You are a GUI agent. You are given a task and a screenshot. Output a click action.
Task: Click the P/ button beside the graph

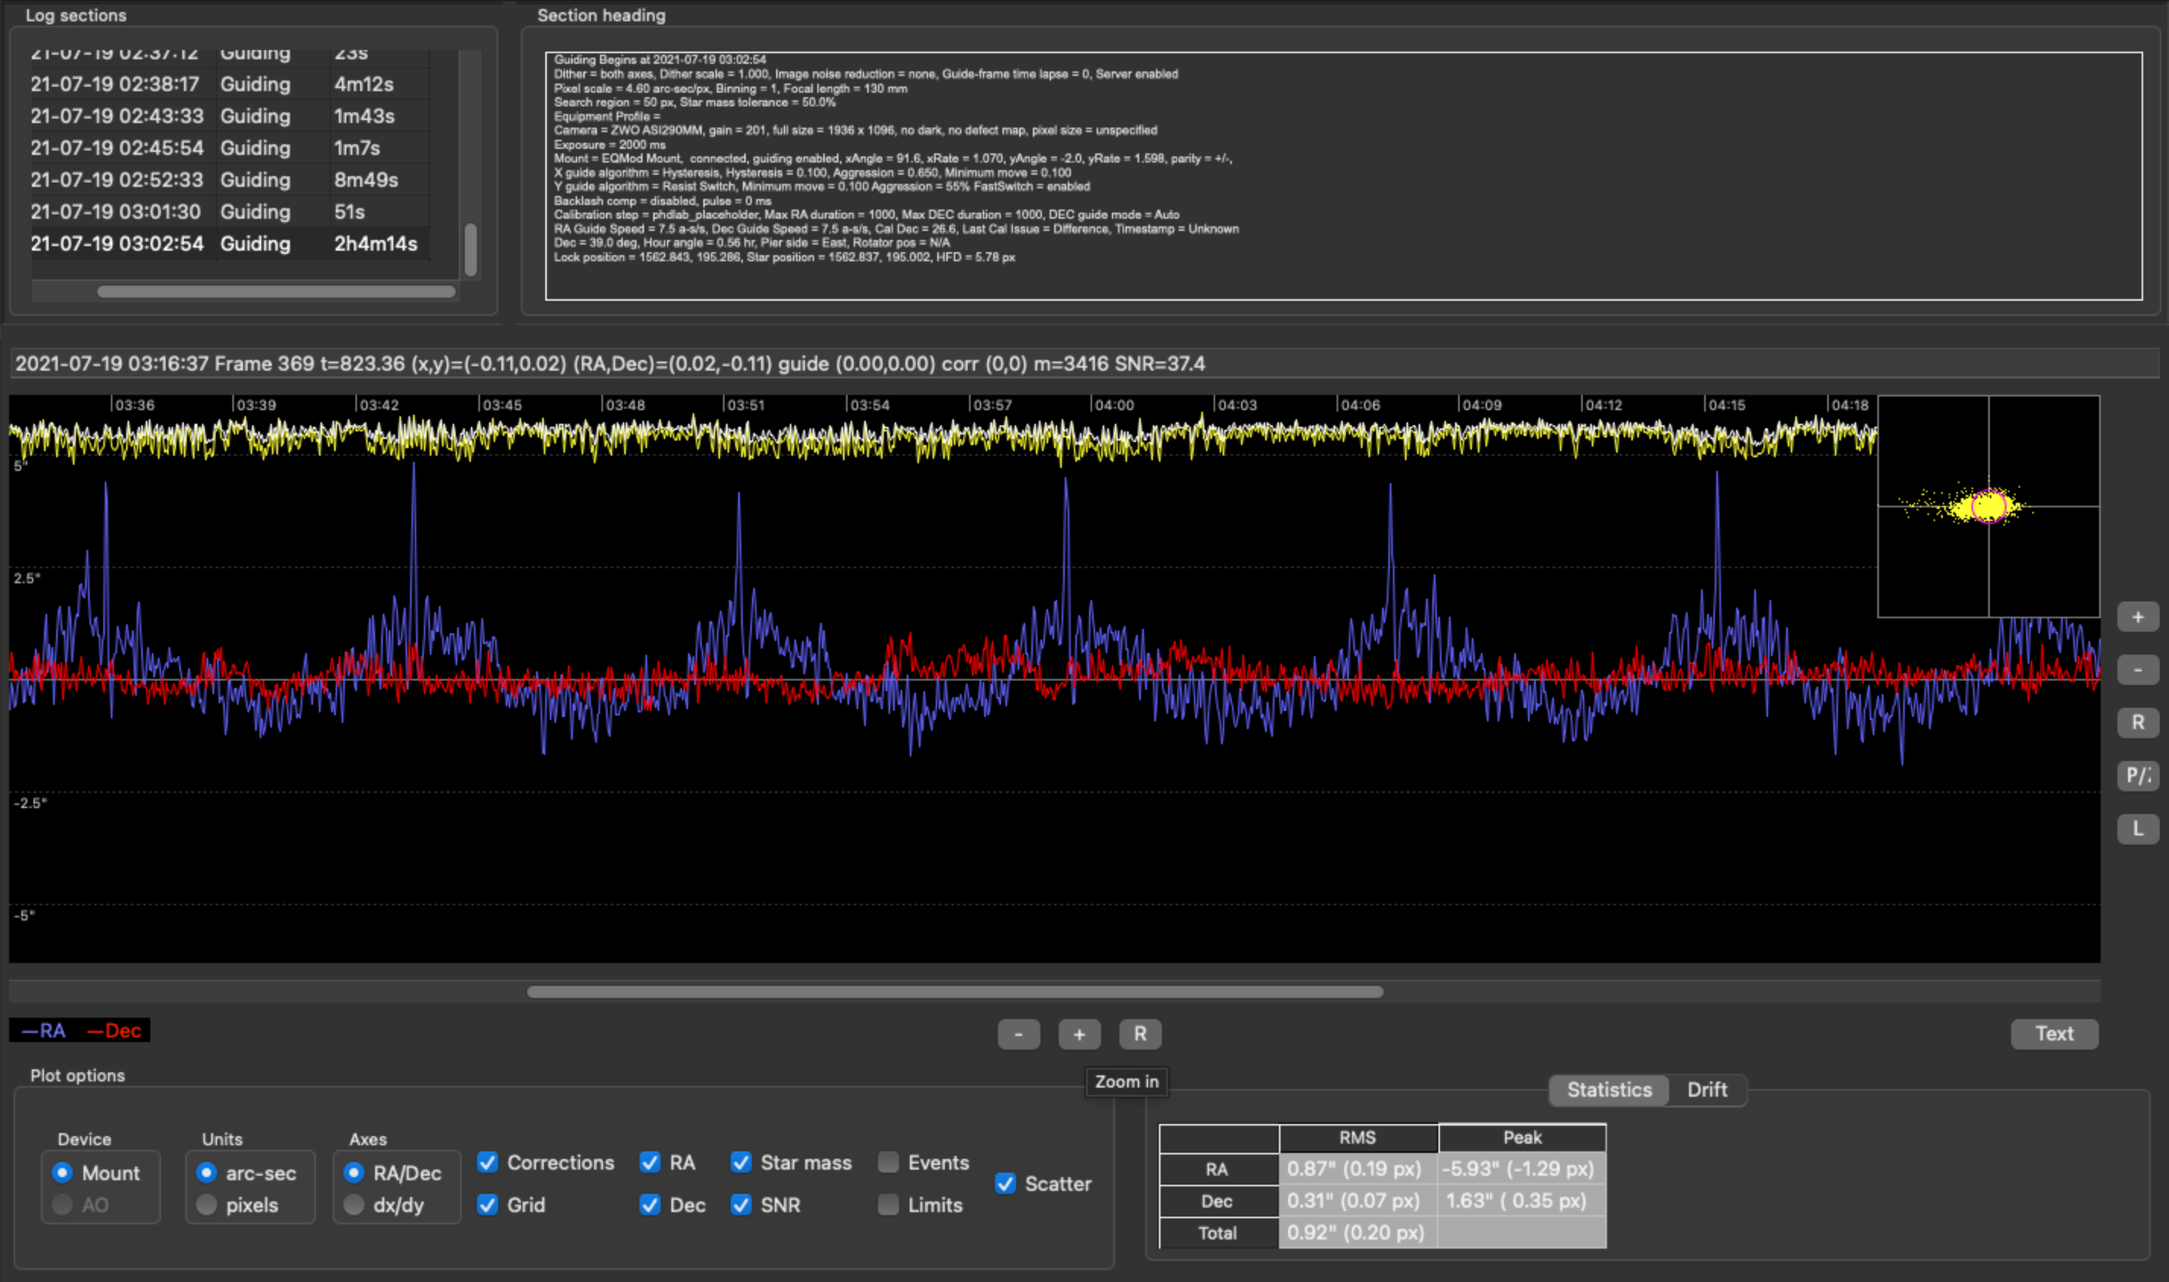pyautogui.click(x=2137, y=775)
